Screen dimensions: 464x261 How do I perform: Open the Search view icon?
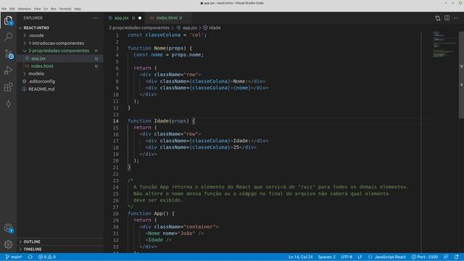point(8,37)
